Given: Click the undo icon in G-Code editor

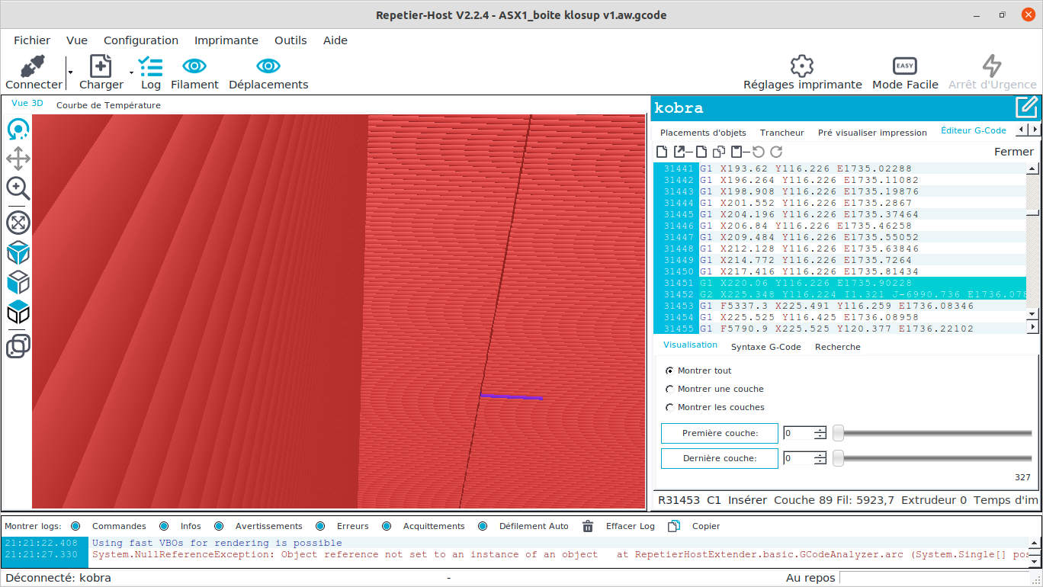Looking at the screenshot, I should [x=759, y=152].
